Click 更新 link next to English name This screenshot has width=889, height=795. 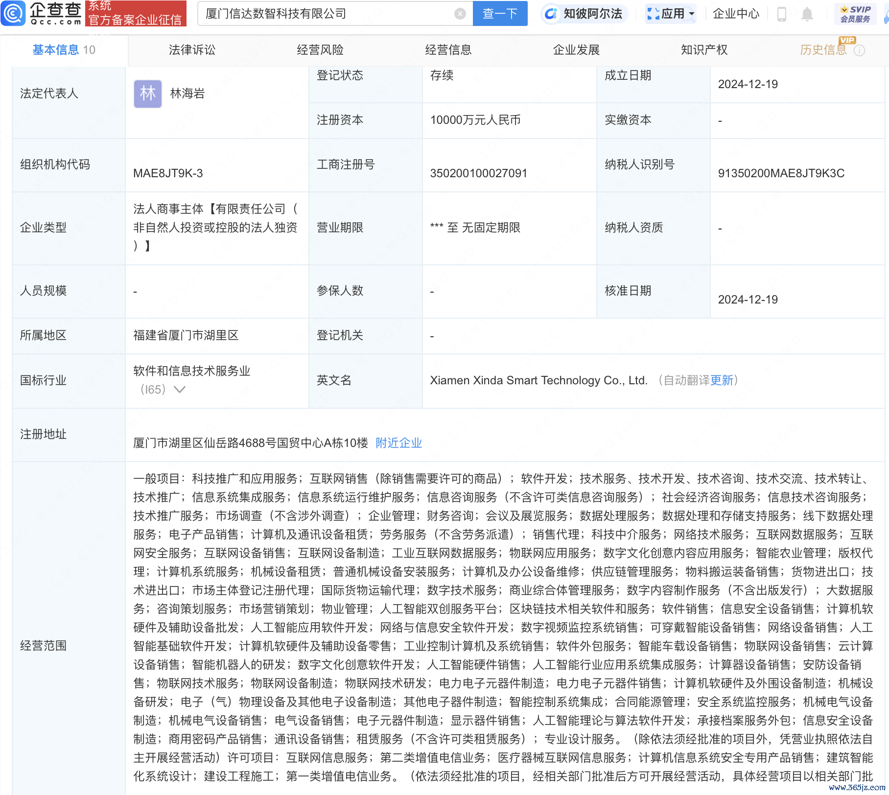pos(722,380)
